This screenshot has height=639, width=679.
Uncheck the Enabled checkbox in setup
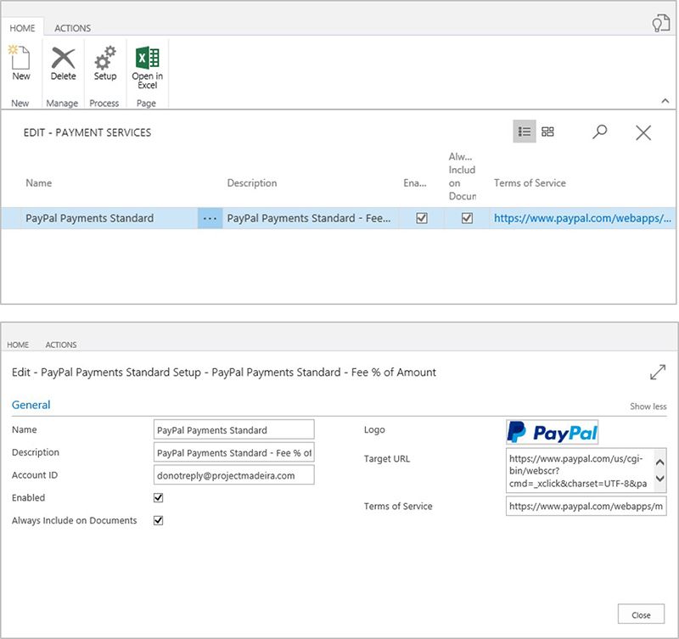click(x=159, y=498)
